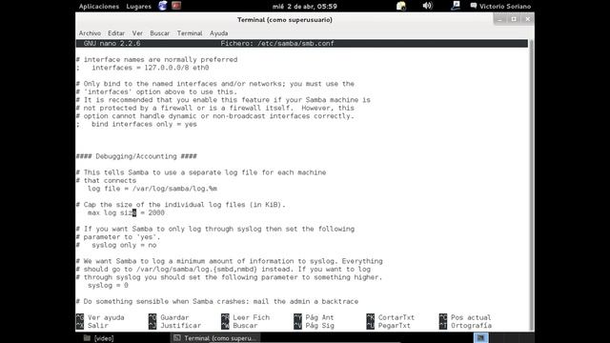Close the Terminal window
610x343 pixels.
(x=528, y=19)
